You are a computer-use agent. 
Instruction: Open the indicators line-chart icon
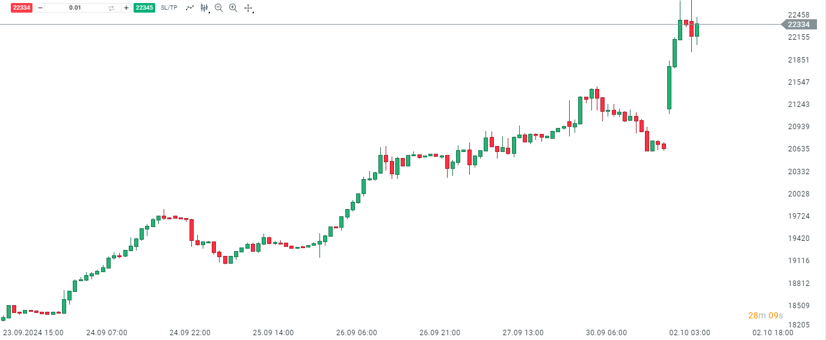point(190,8)
